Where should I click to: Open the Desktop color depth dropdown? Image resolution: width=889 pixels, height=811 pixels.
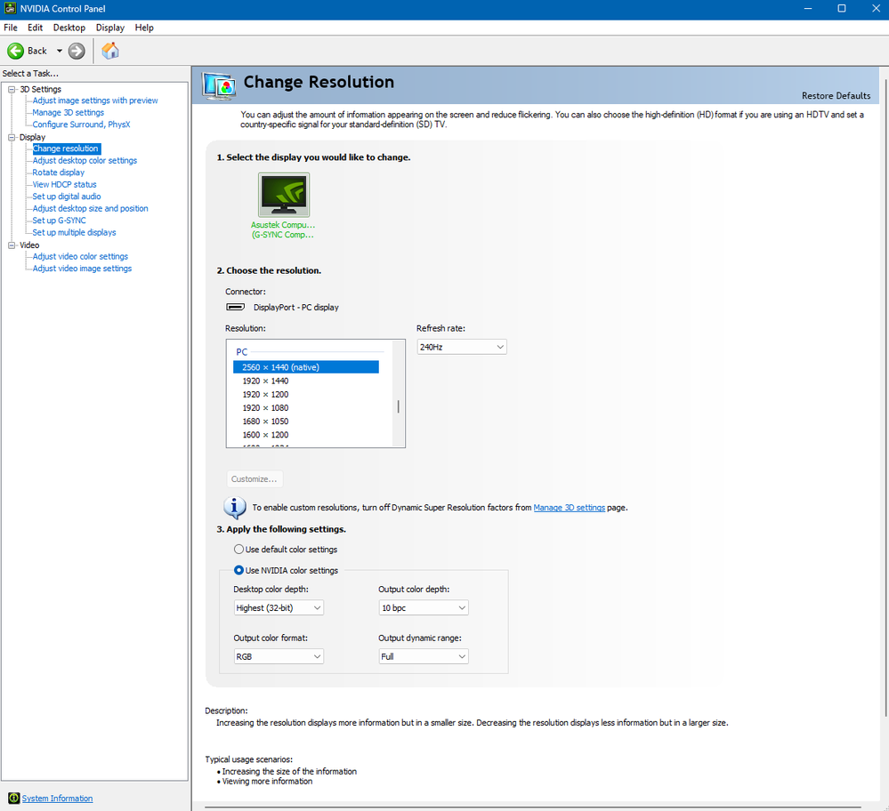[x=279, y=607]
